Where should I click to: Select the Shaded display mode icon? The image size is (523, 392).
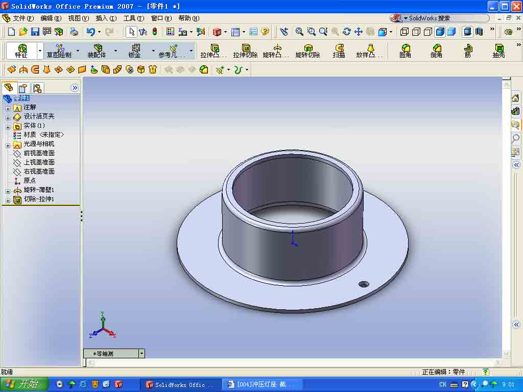pos(451,32)
